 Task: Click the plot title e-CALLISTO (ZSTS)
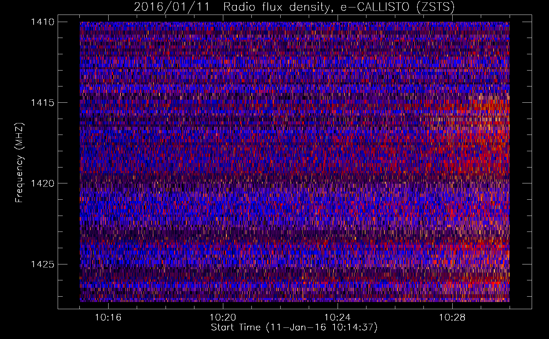pyautogui.click(x=397, y=7)
